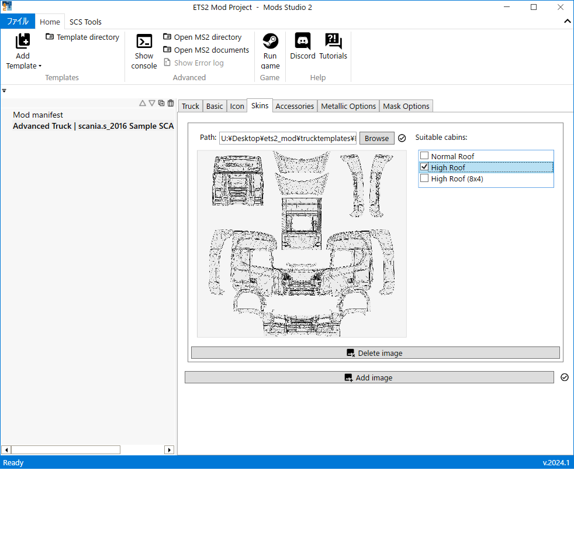The image size is (574, 556).
Task: Duplicate the selected item using the copy icon
Action: [161, 103]
